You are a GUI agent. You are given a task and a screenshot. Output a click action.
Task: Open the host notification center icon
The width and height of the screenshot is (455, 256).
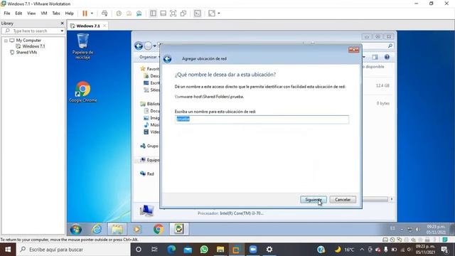point(444,250)
